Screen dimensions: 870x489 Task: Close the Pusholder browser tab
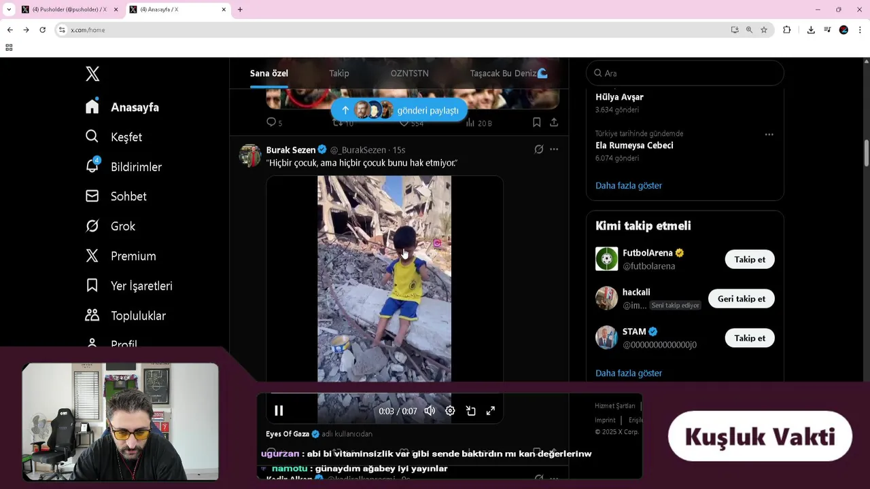[116, 10]
